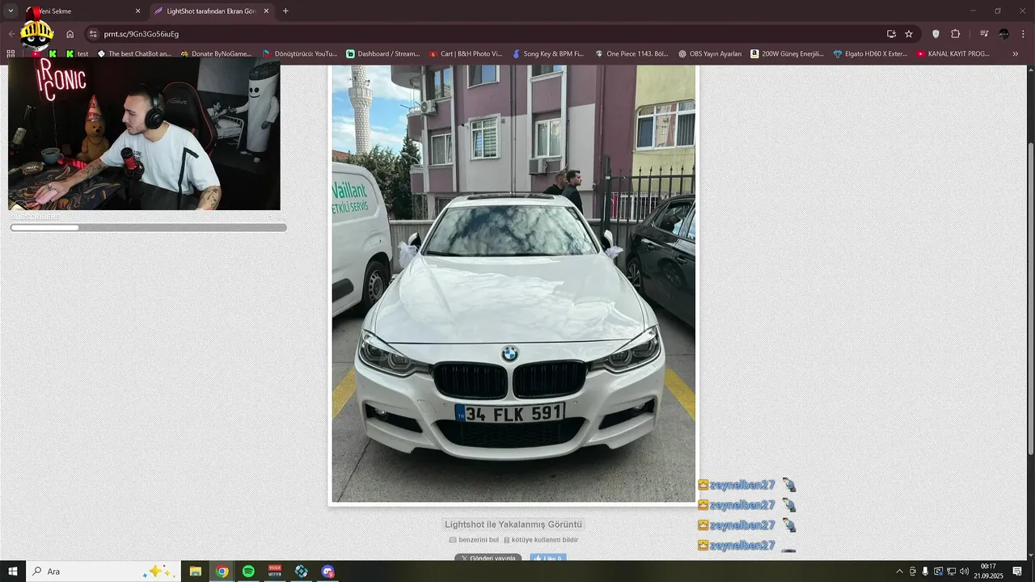Open the 'Dönüştürücü: YouTu...' bookmark
The image size is (1035, 582).
pos(300,54)
